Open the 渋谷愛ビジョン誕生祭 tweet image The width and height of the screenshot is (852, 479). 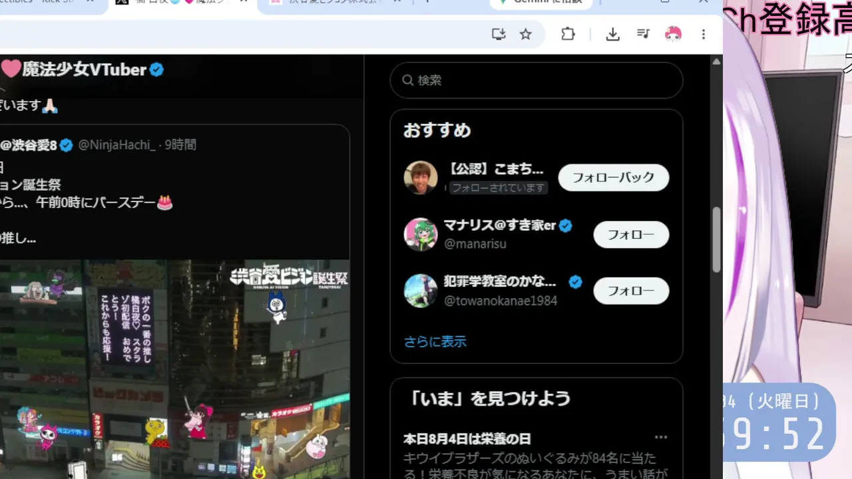click(174, 369)
